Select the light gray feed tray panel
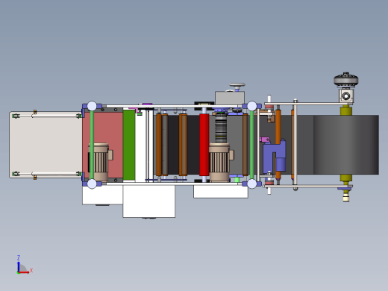 pos(46,145)
